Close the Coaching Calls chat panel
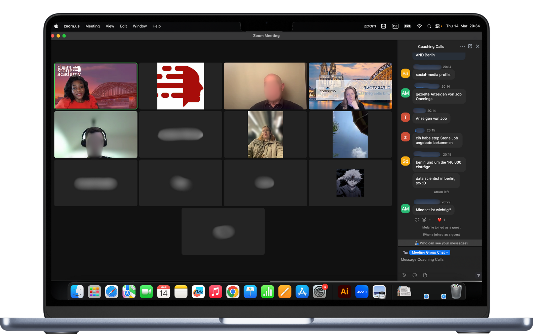This screenshot has width=536, height=336. [x=477, y=46]
